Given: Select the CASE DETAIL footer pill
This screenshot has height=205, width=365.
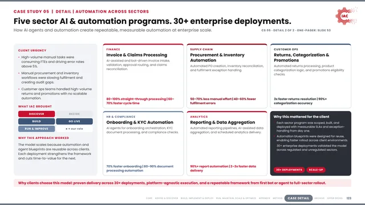Looking at the screenshot, I should (298, 198).
